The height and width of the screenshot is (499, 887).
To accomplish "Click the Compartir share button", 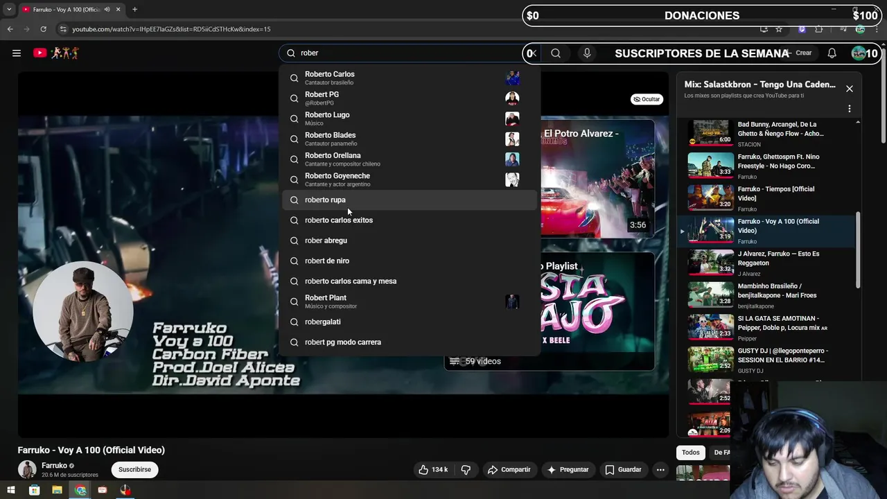I will [509, 469].
